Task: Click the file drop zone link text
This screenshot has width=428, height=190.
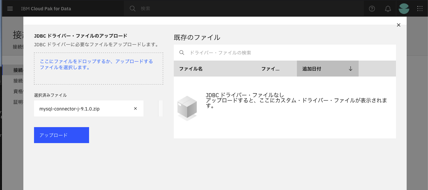Action: tap(96, 64)
